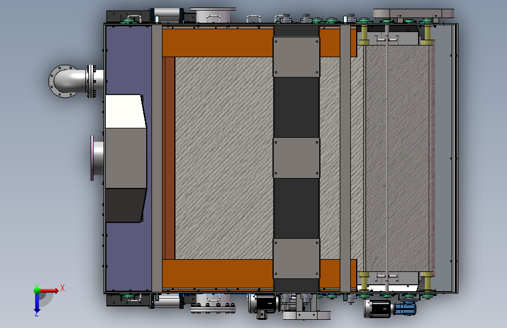Select the middle gray cover plate on black beam
The image size is (507, 328).
[296, 158]
